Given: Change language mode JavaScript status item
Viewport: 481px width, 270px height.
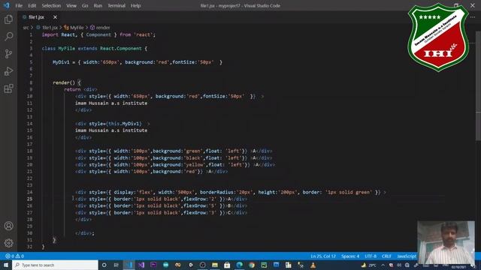Looking at the screenshot, I should [x=407, y=256].
